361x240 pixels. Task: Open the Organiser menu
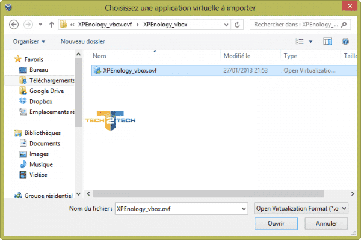(x=29, y=41)
